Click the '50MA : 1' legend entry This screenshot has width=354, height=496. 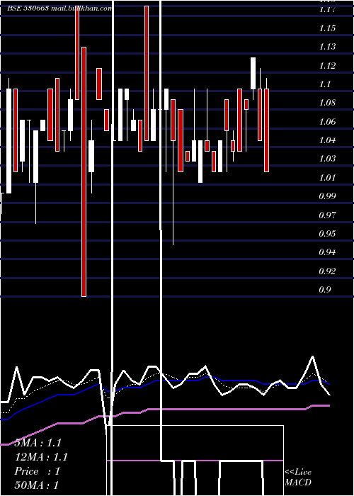click(37, 485)
